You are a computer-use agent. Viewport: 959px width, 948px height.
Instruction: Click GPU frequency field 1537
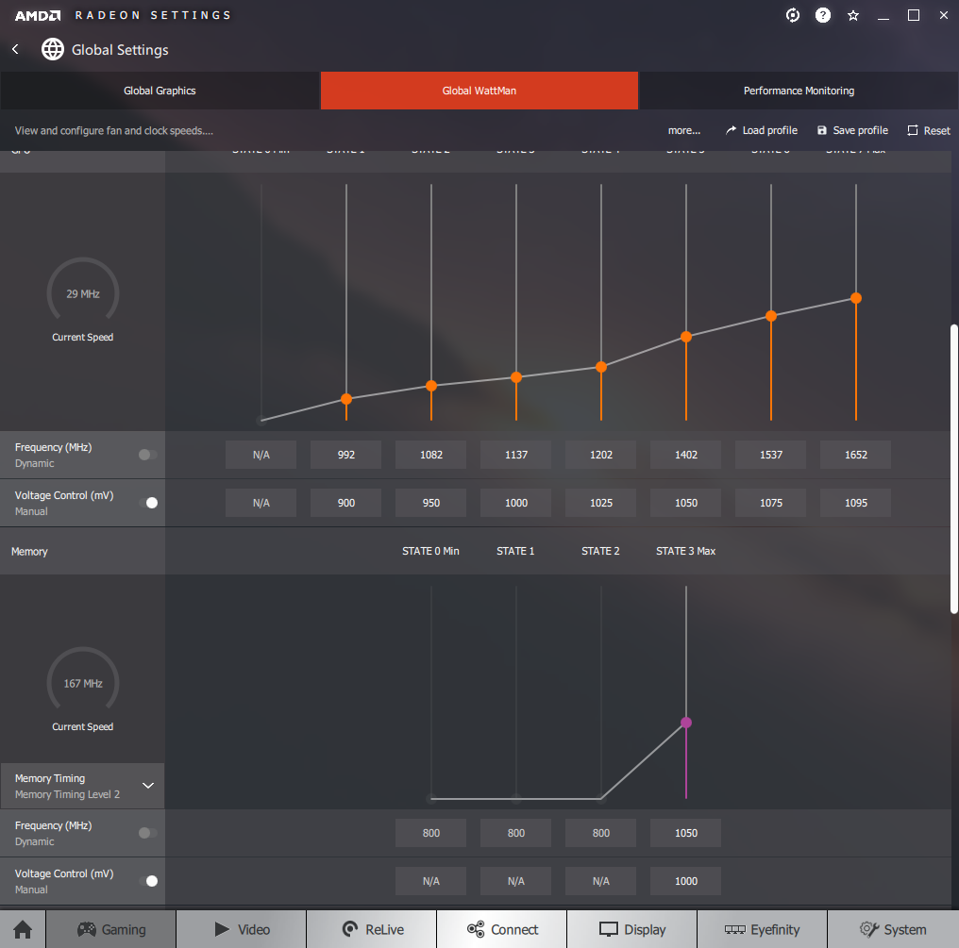coord(771,454)
